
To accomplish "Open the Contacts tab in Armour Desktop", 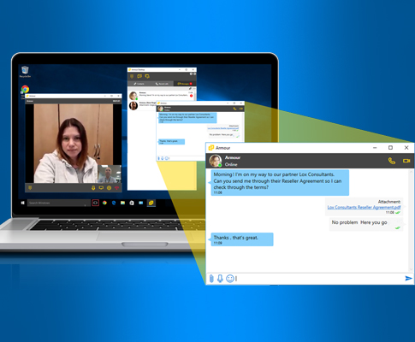I will pyautogui.click(x=139, y=84).
